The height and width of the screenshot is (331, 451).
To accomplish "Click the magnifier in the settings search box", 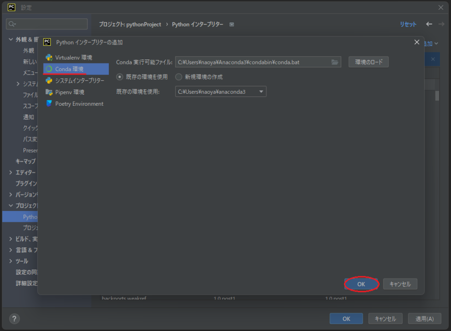I will pos(11,24).
